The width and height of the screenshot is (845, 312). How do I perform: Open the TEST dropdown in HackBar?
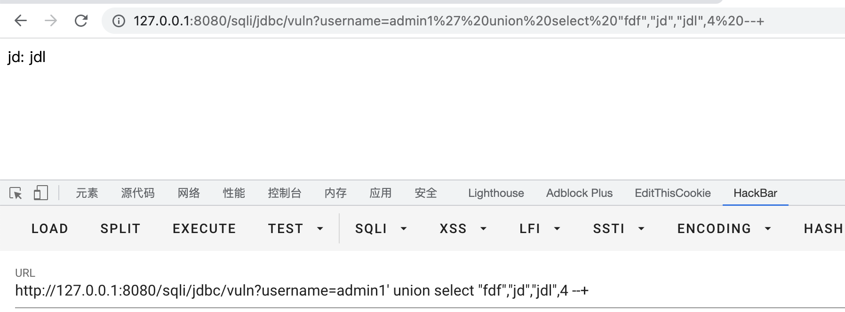click(295, 229)
